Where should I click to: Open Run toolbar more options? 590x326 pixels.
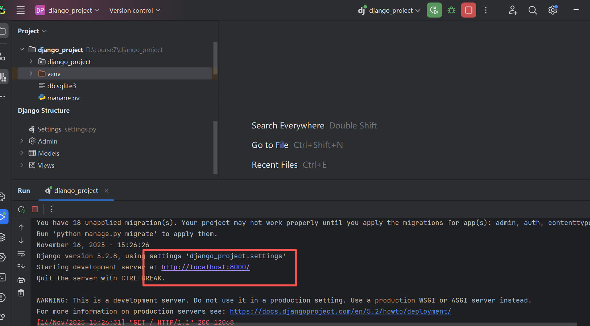pyautogui.click(x=51, y=209)
